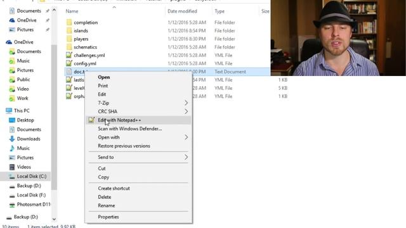The height and width of the screenshot is (228, 406).
Task: Click the navigation pane scrollbar thumb
Action: point(54,117)
